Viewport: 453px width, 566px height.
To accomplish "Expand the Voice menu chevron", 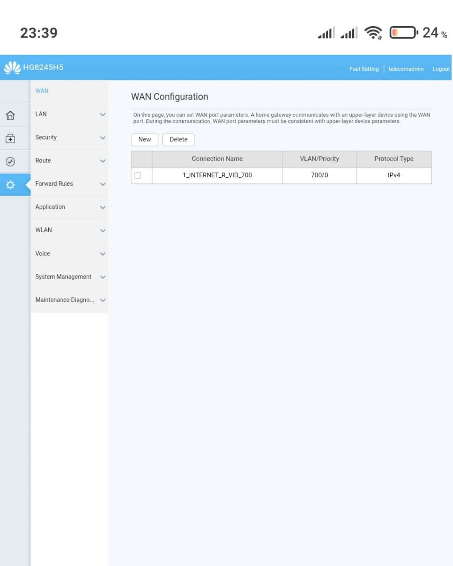I will [103, 254].
